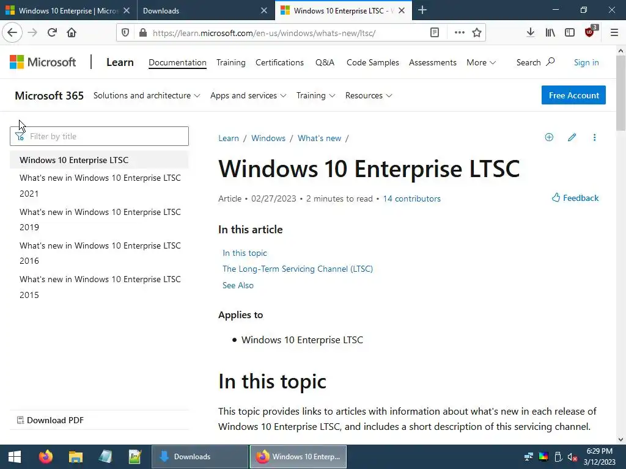Image resolution: width=626 pixels, height=469 pixels.
Task: Open Training in the Learn top bar
Action: point(230,63)
